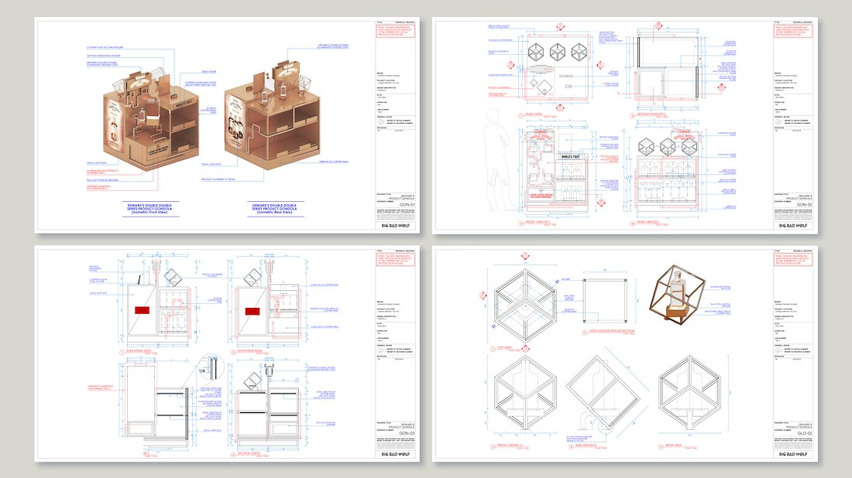Select the "REAR VIEW" label on sheet GLO-02
Image resolution: width=852 pixels, height=478 pixels.
[x=673, y=446]
